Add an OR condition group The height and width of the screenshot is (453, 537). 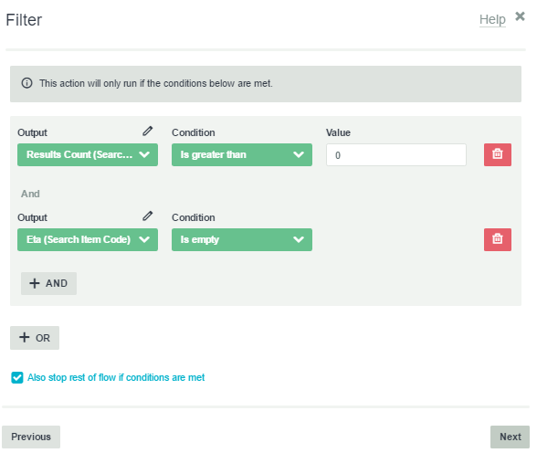pyautogui.click(x=35, y=338)
